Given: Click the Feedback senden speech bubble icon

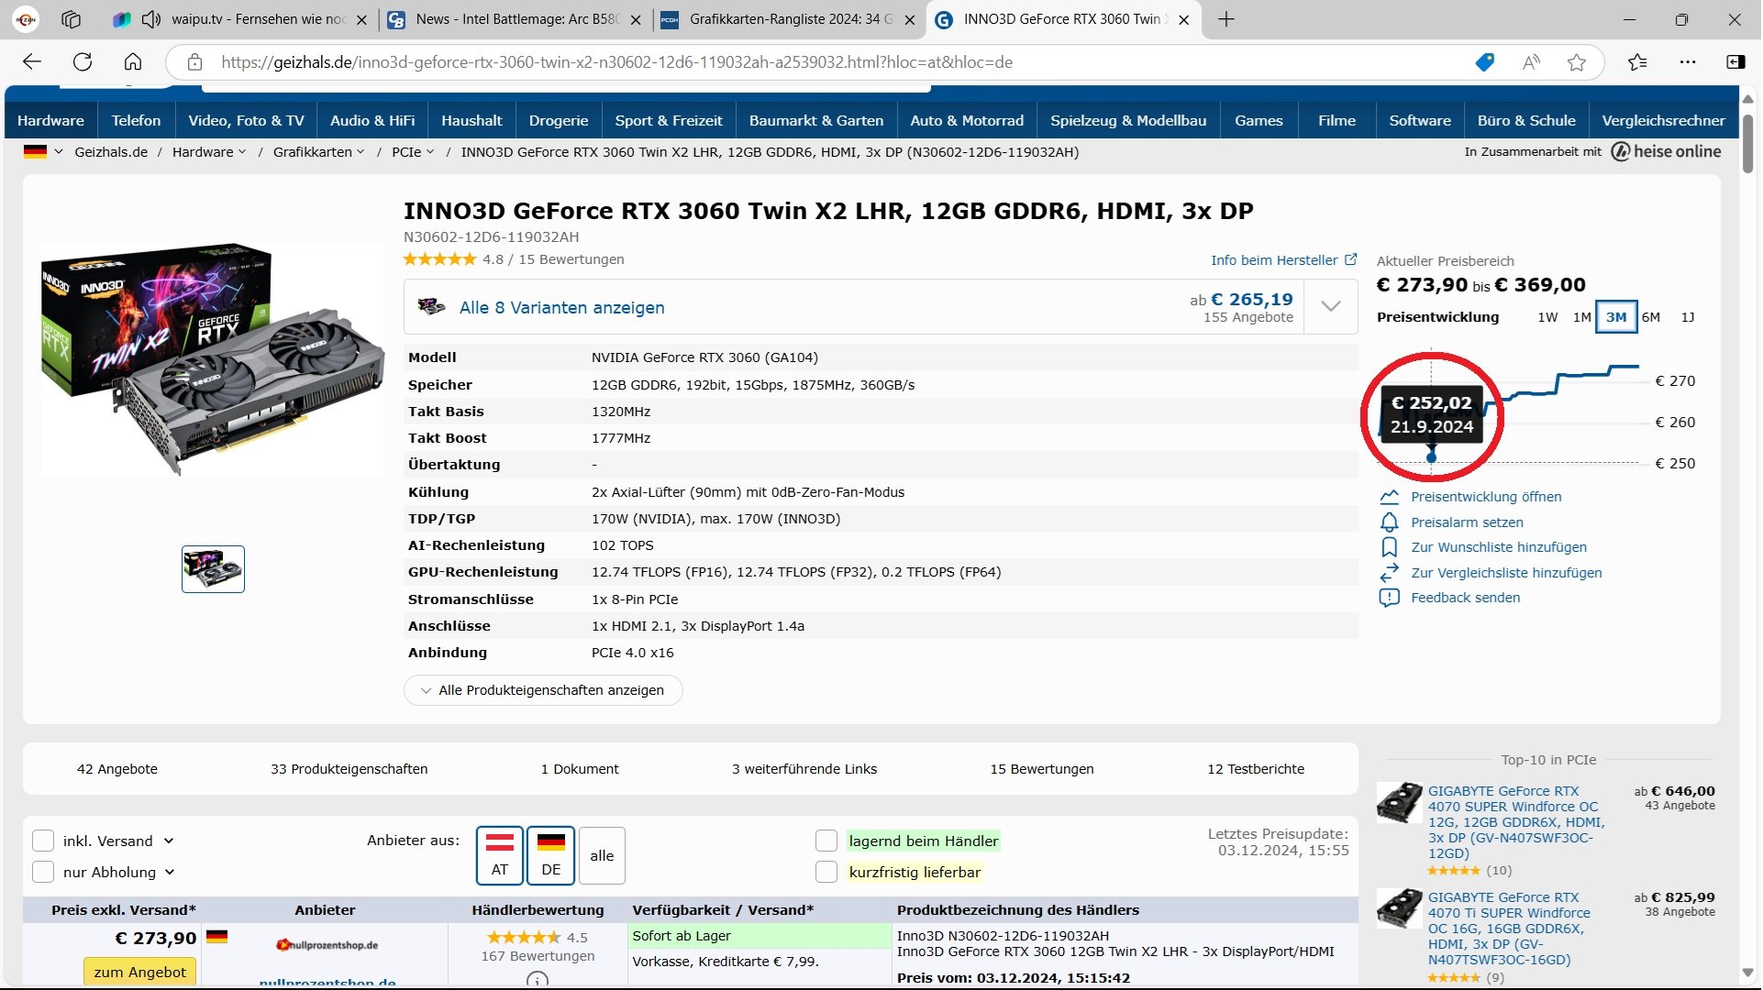Looking at the screenshot, I should pyautogui.click(x=1391, y=598).
